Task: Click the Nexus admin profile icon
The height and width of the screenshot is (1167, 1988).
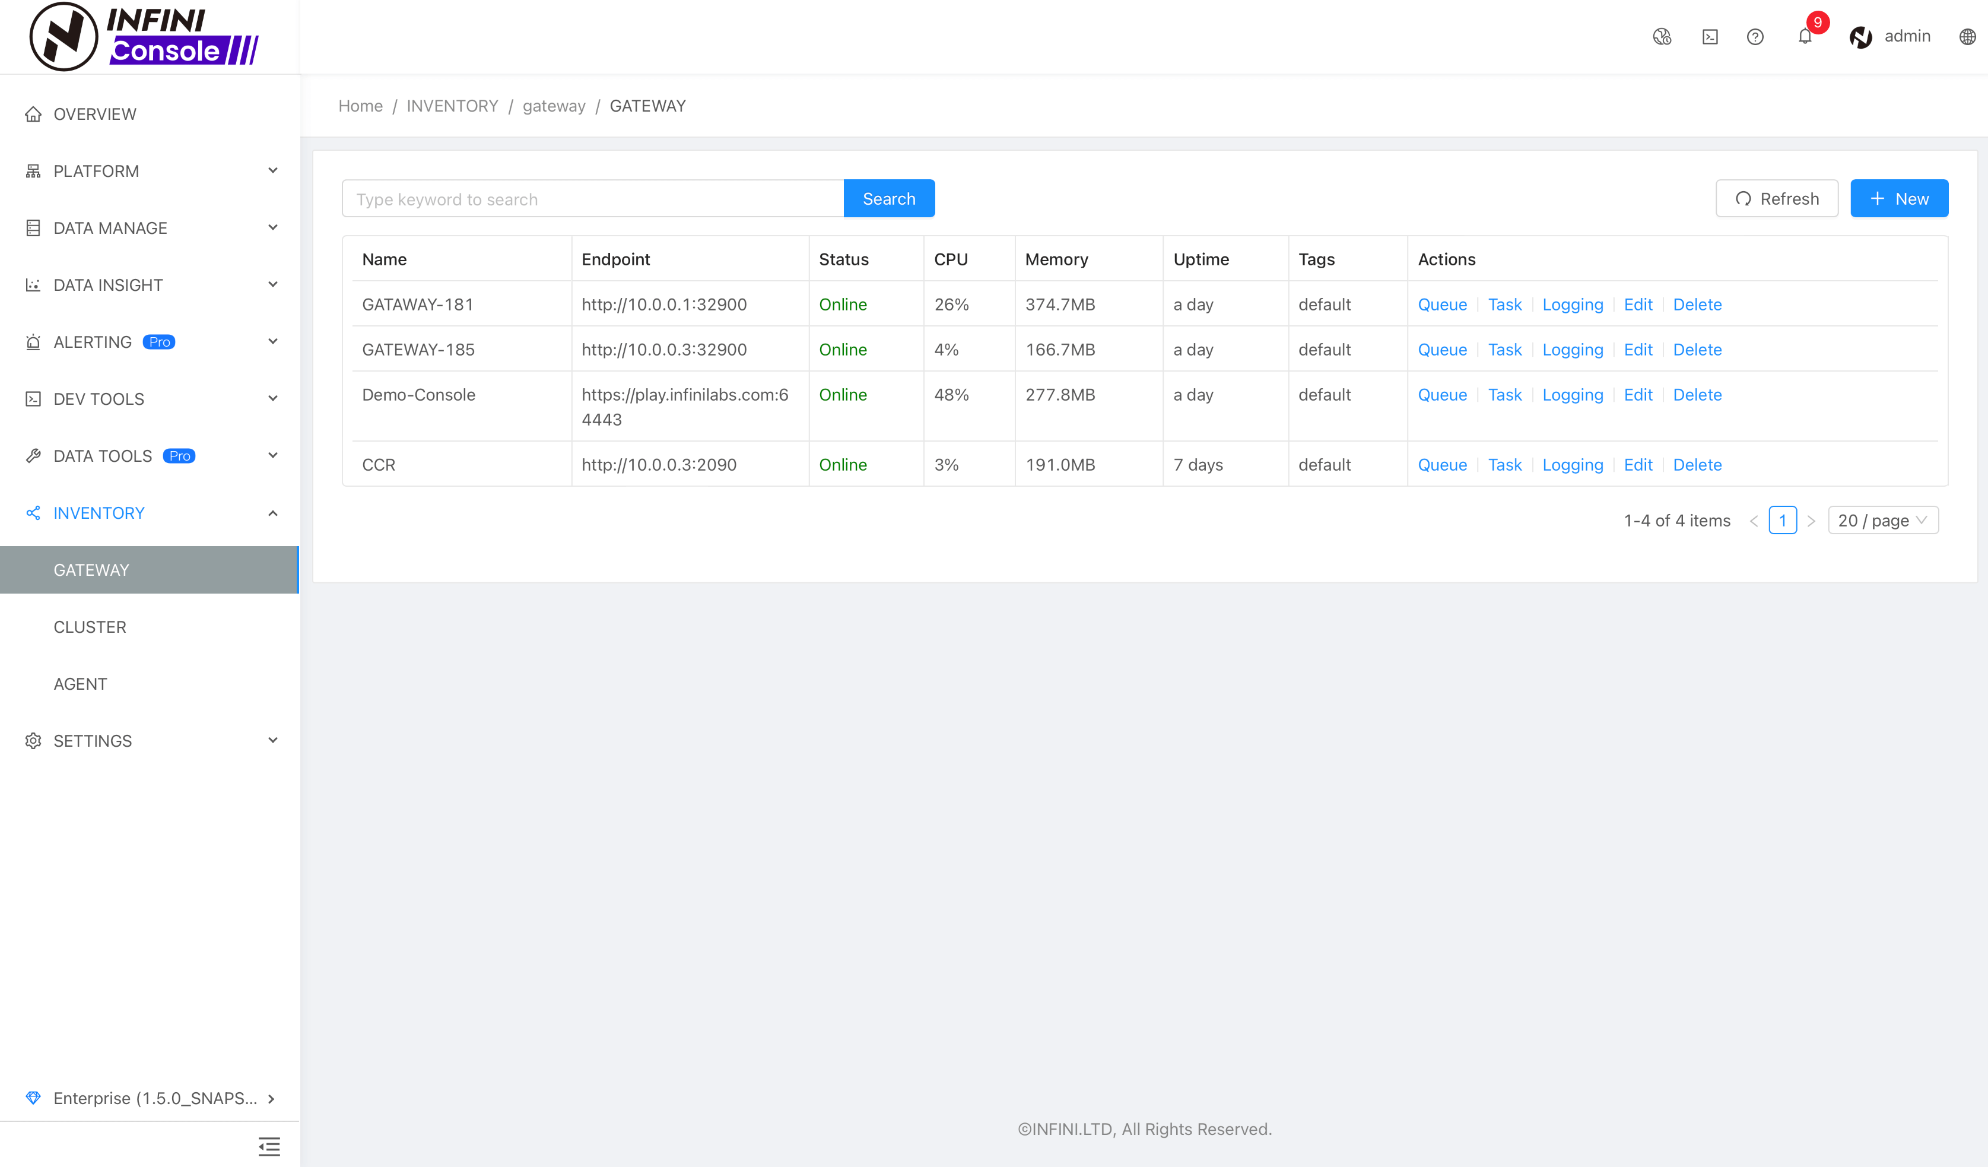Action: click(1860, 36)
